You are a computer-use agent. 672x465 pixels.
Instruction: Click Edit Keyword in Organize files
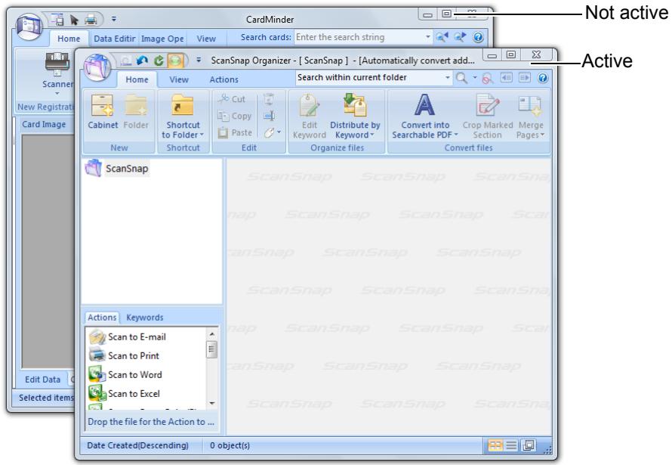tap(310, 116)
